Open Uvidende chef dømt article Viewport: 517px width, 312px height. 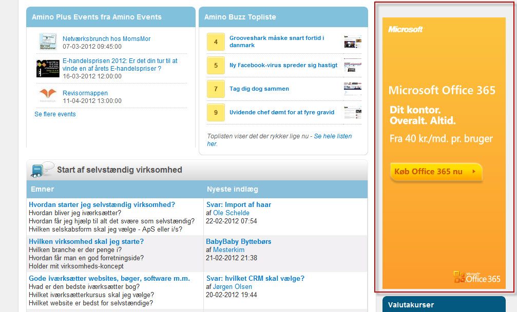click(x=282, y=112)
